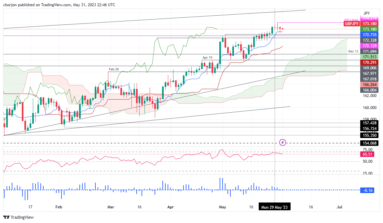This screenshot has width=383, height=223.
Task: Select the GBPJPY symbol label
Action: 352,23
